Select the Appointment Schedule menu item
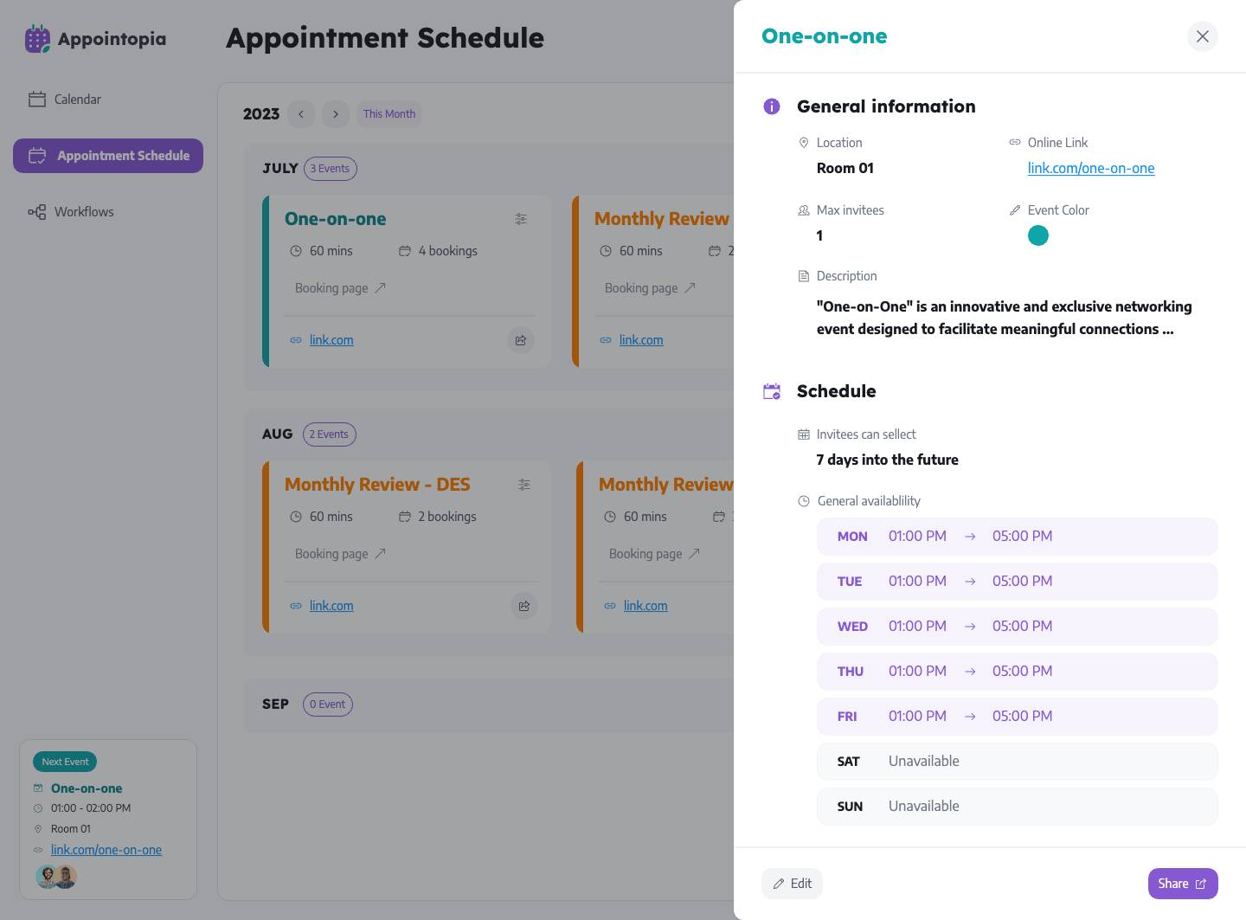Image resolution: width=1246 pixels, height=920 pixels. [108, 156]
